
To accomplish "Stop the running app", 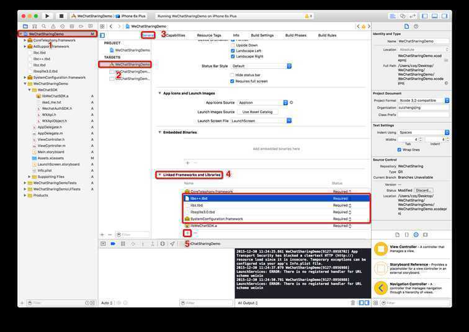I will tap(61, 16).
